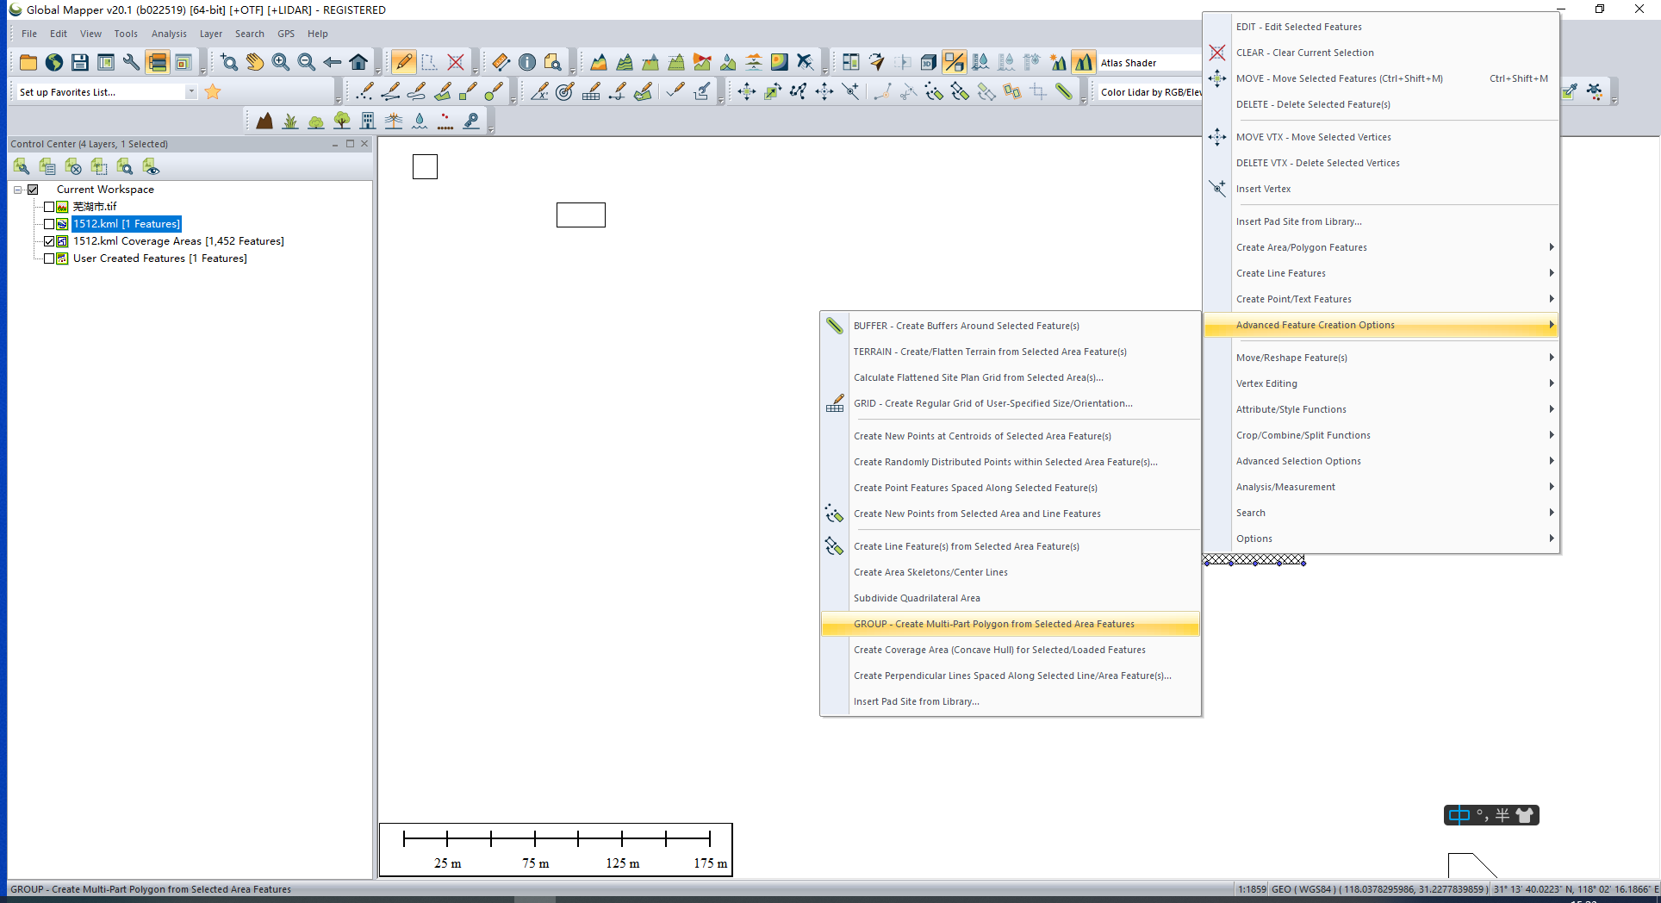Click the mountain terrain feature icon
This screenshot has width=1661, height=903.
click(x=264, y=121)
